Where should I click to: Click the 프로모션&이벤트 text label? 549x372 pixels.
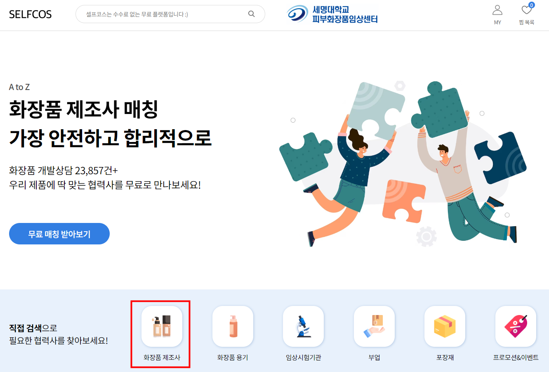tap(516, 358)
